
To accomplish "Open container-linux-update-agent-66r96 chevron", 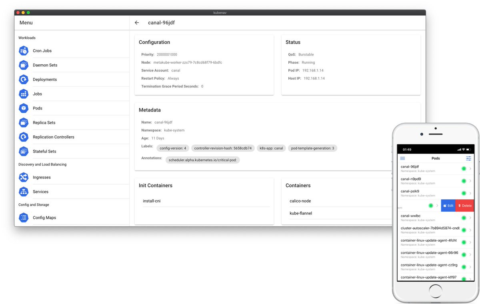I will [470, 254].
